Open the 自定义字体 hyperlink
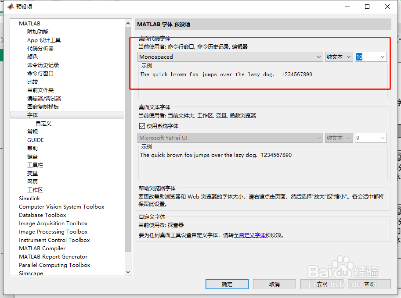Viewport: 401px width, 298px height. [x=252, y=235]
